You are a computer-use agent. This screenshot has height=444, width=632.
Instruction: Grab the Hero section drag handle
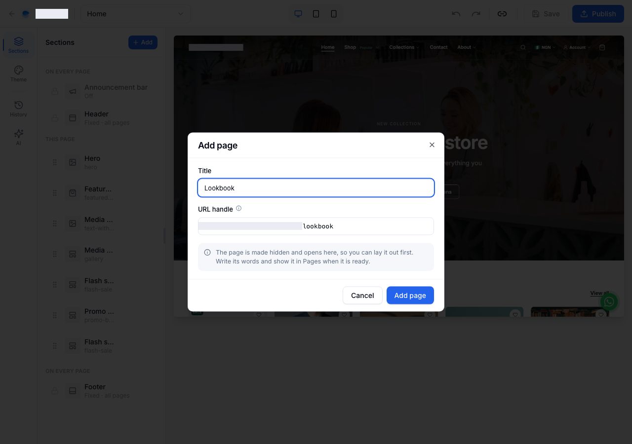pos(55,162)
